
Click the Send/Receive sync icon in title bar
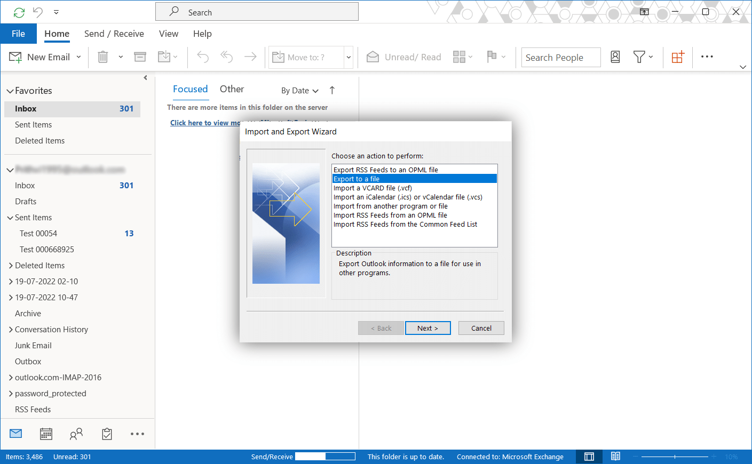pos(19,12)
